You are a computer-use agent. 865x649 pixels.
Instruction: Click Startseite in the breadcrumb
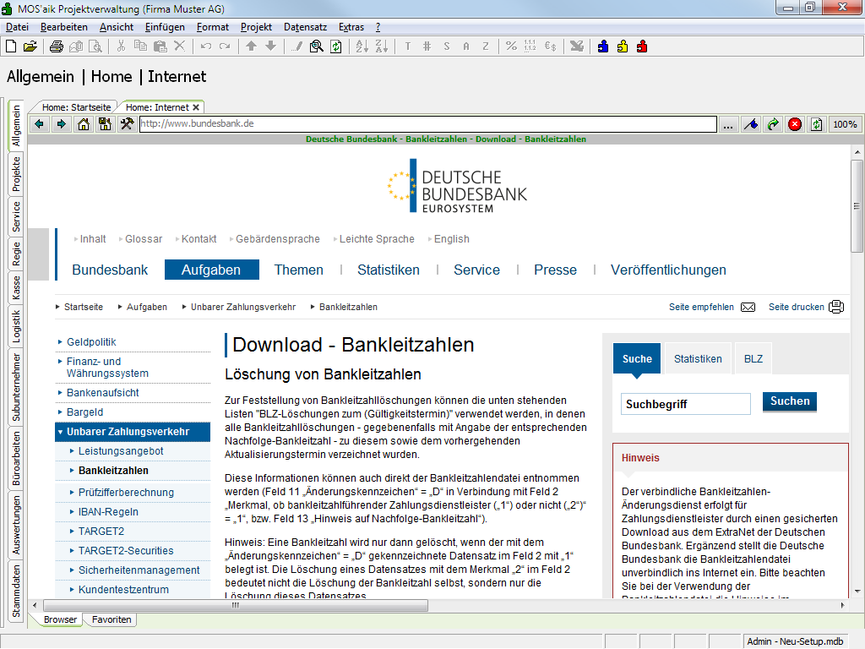tap(84, 307)
